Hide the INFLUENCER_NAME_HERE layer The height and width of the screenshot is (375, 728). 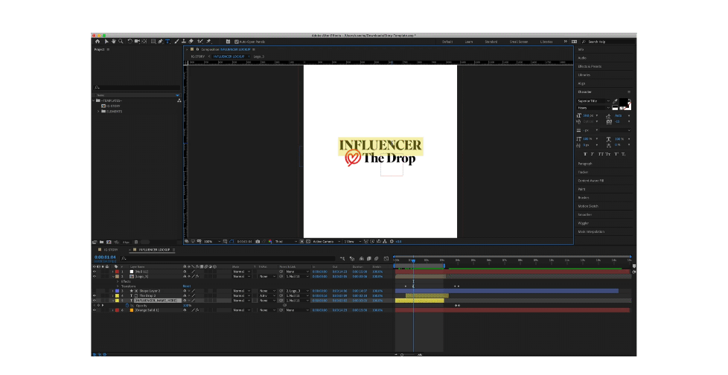[95, 301]
